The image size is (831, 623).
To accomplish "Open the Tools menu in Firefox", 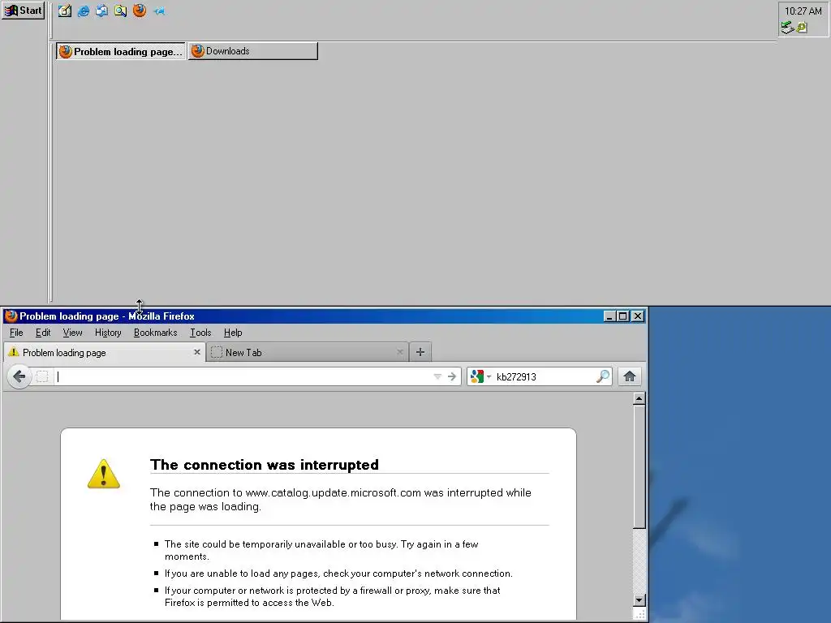I will (200, 333).
